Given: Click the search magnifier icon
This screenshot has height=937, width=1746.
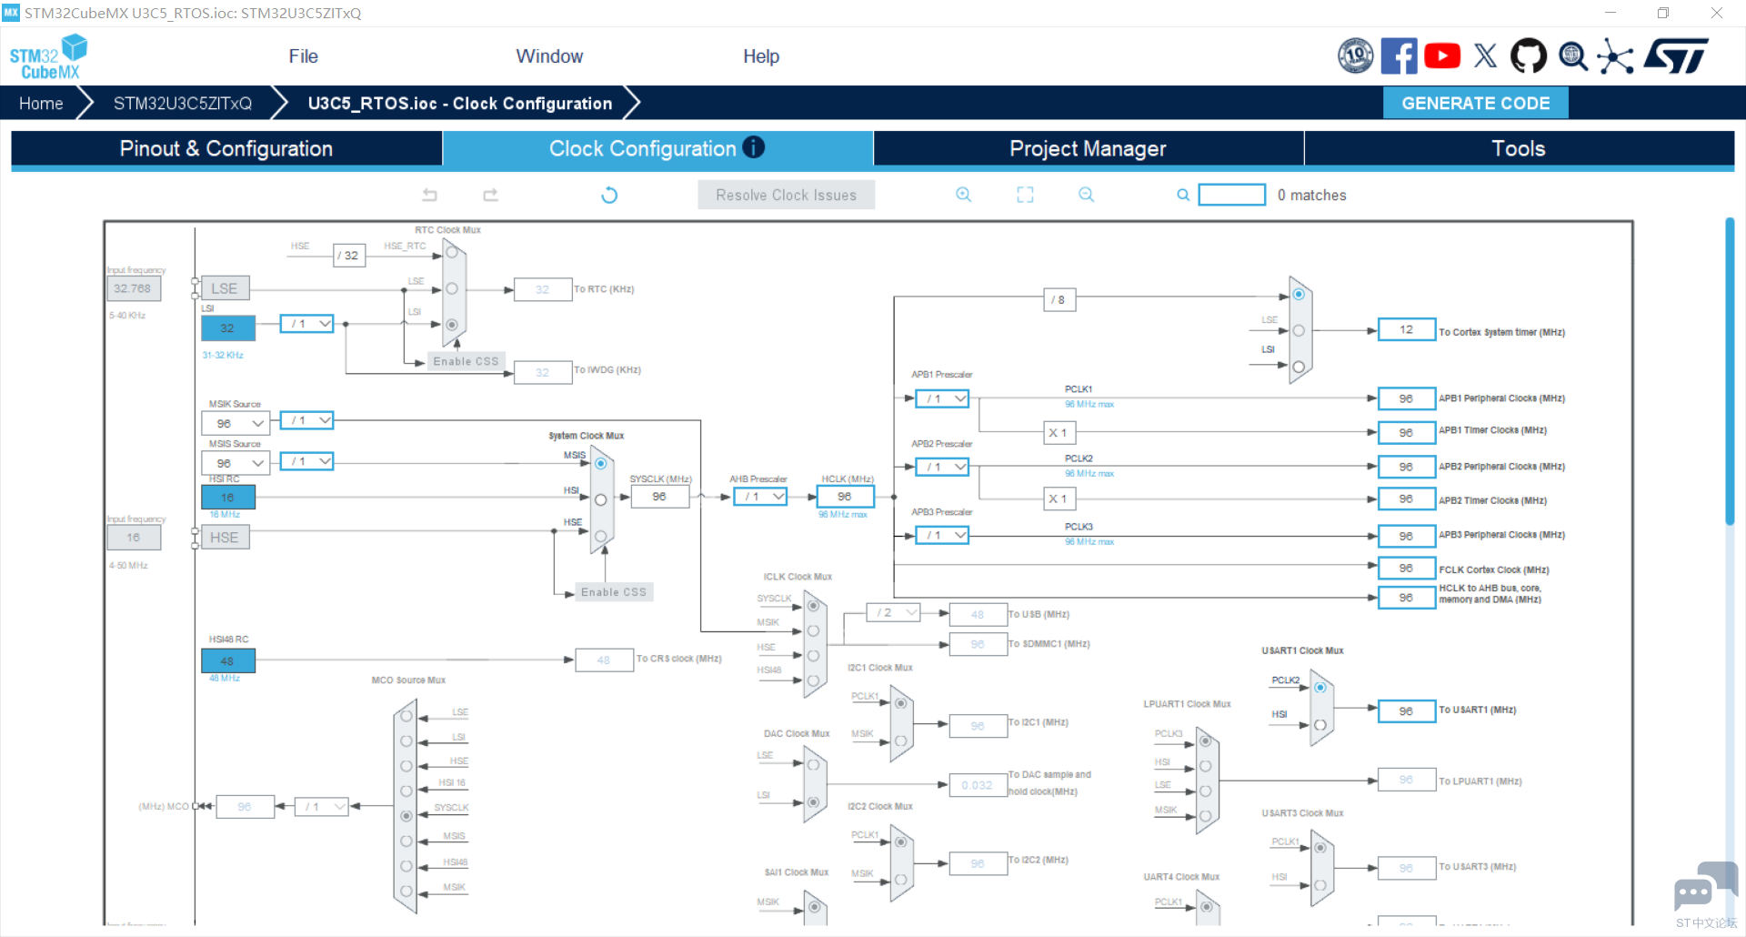Looking at the screenshot, I should coord(1183,195).
